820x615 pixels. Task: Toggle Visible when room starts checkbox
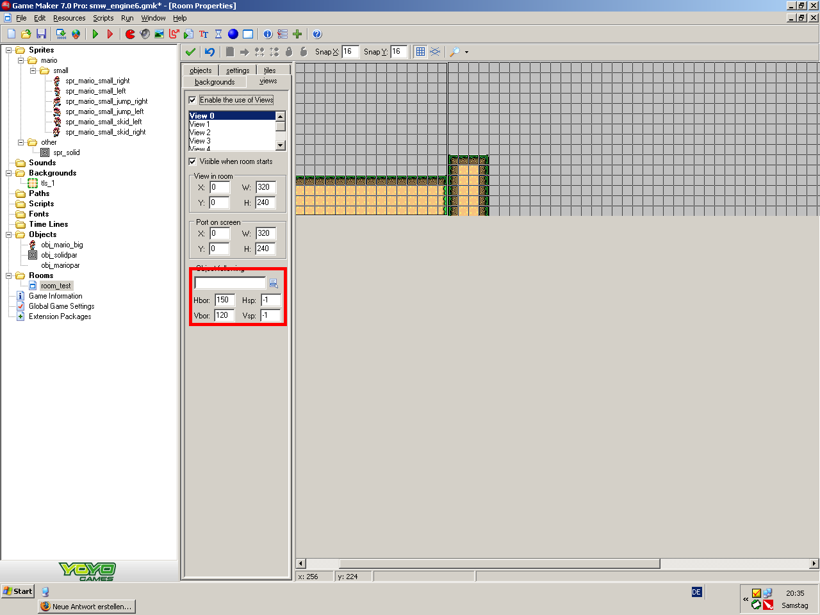[x=192, y=161]
